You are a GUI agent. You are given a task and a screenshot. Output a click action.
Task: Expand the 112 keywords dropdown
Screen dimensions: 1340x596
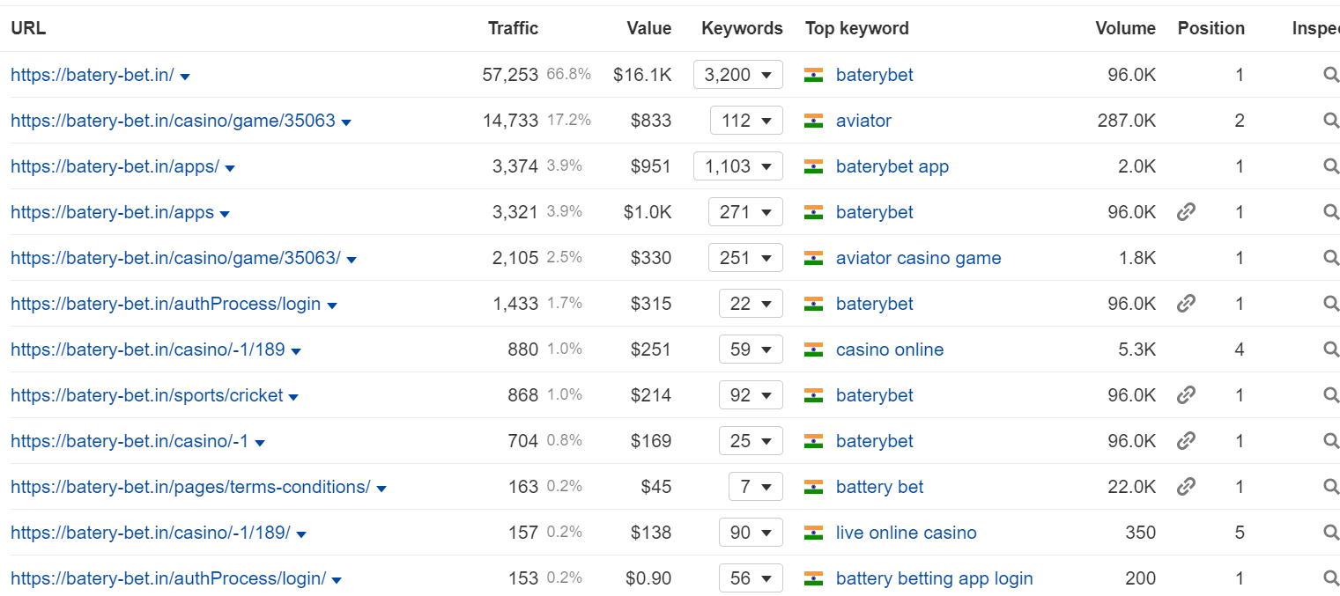(x=746, y=121)
